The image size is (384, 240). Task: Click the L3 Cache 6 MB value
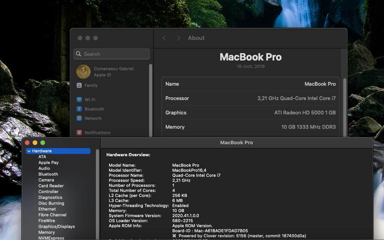(177, 200)
